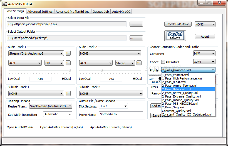Click the !!! button next to SubTitle Track 1
Image resolution: width=228 pixels, height=146 pixels.
(68, 93)
